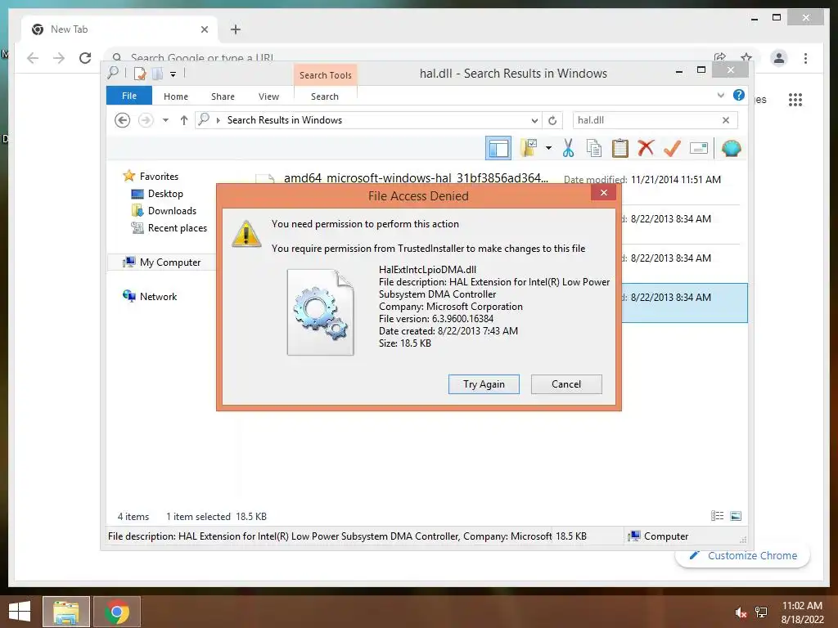Screen dimensions: 838x628
Task: Click the orange checkmark Properties icon
Action: pos(672,148)
